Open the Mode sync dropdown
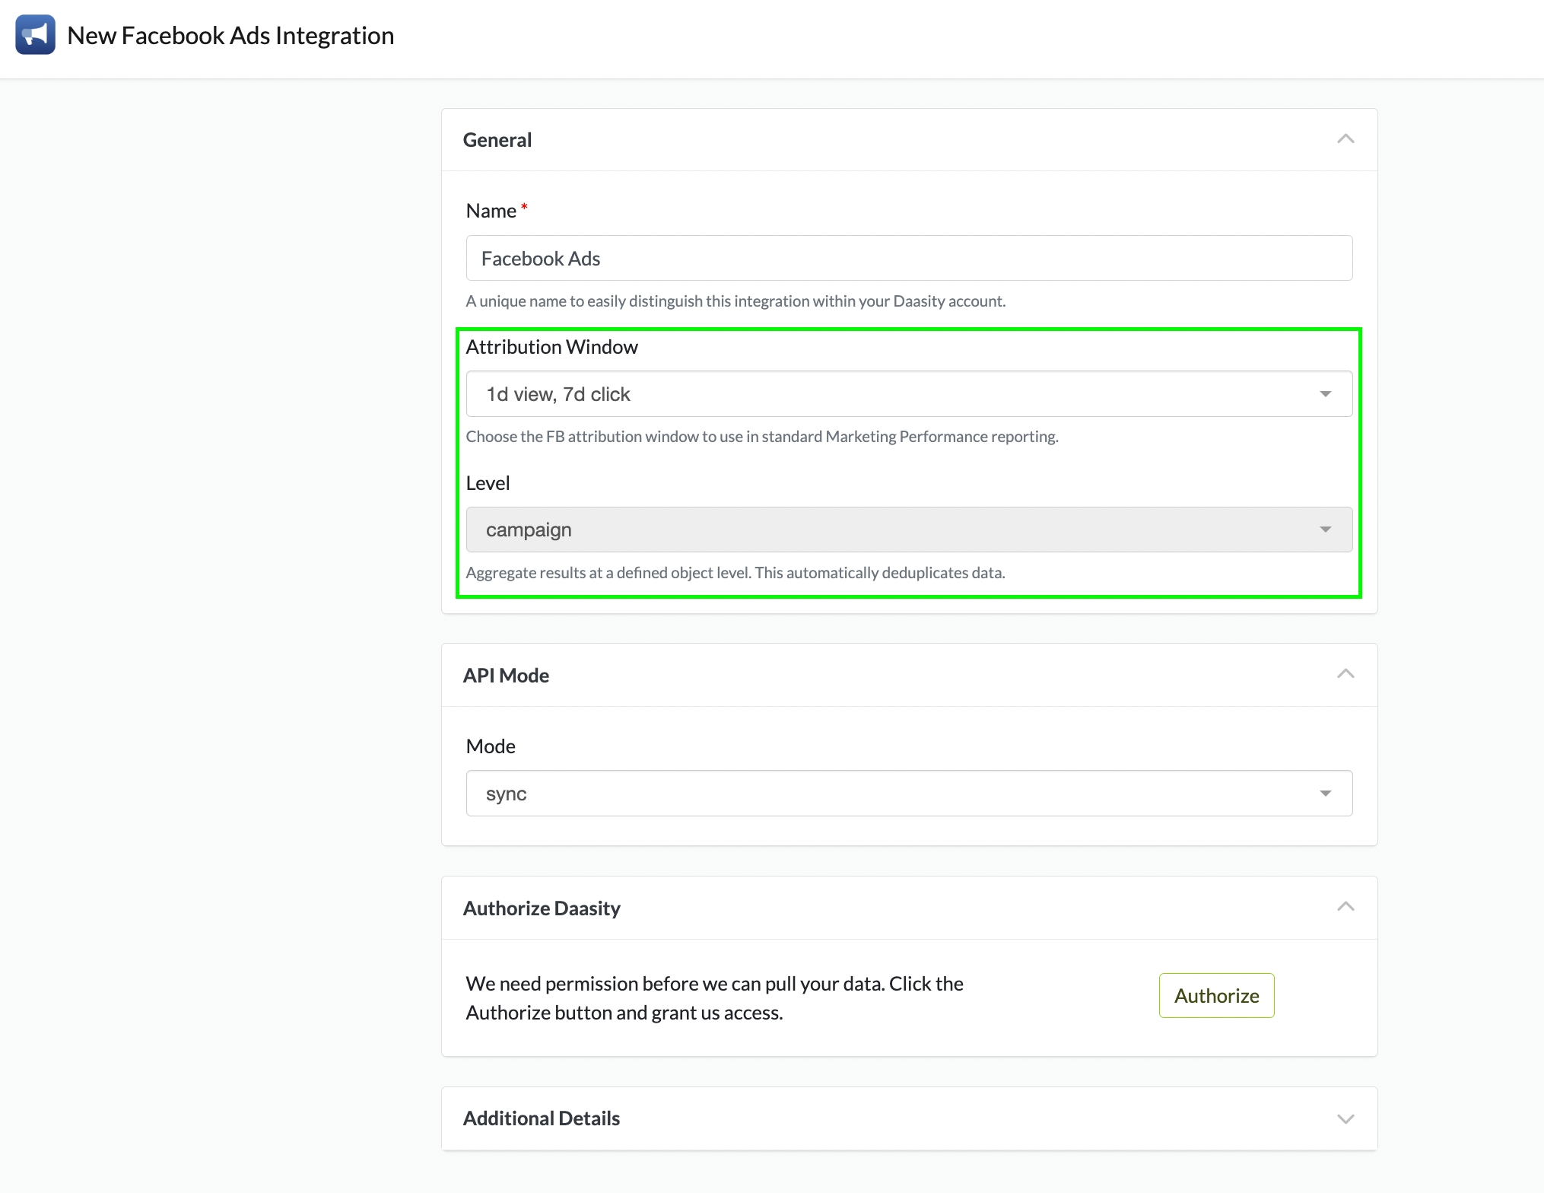 point(908,794)
